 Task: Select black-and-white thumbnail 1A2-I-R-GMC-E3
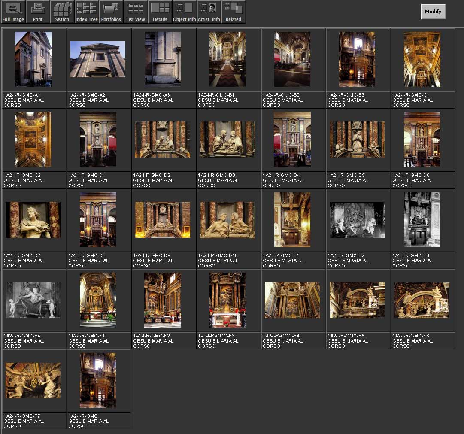422,220
